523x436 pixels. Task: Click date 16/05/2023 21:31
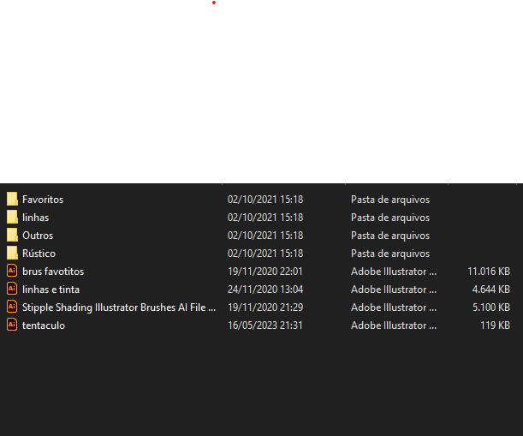point(265,326)
